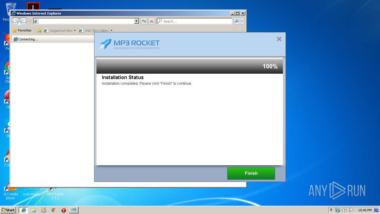The width and height of the screenshot is (380, 214).
Task: Open the Windows Start menu
Action: click(x=8, y=210)
